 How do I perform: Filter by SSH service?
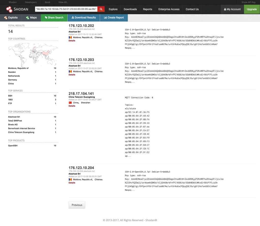(x=10, y=96)
